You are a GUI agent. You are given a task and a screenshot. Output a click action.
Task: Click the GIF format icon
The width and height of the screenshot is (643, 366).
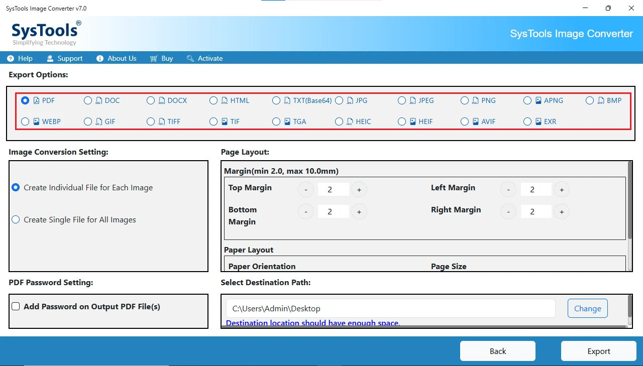99,121
